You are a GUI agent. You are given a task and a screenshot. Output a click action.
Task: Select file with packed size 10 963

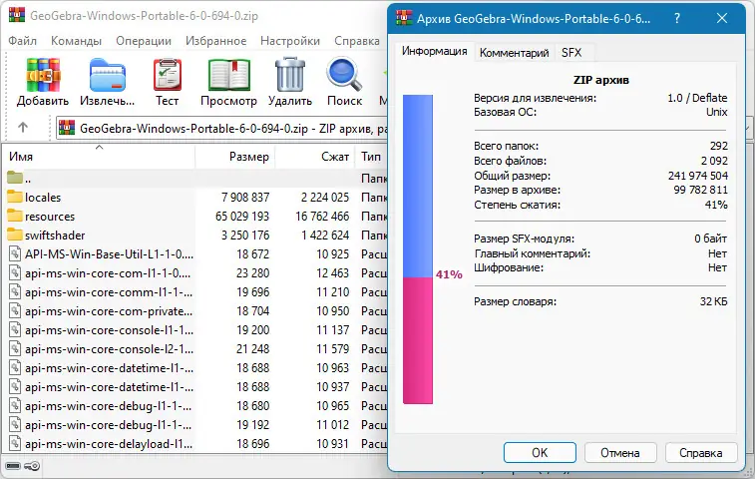point(195,367)
